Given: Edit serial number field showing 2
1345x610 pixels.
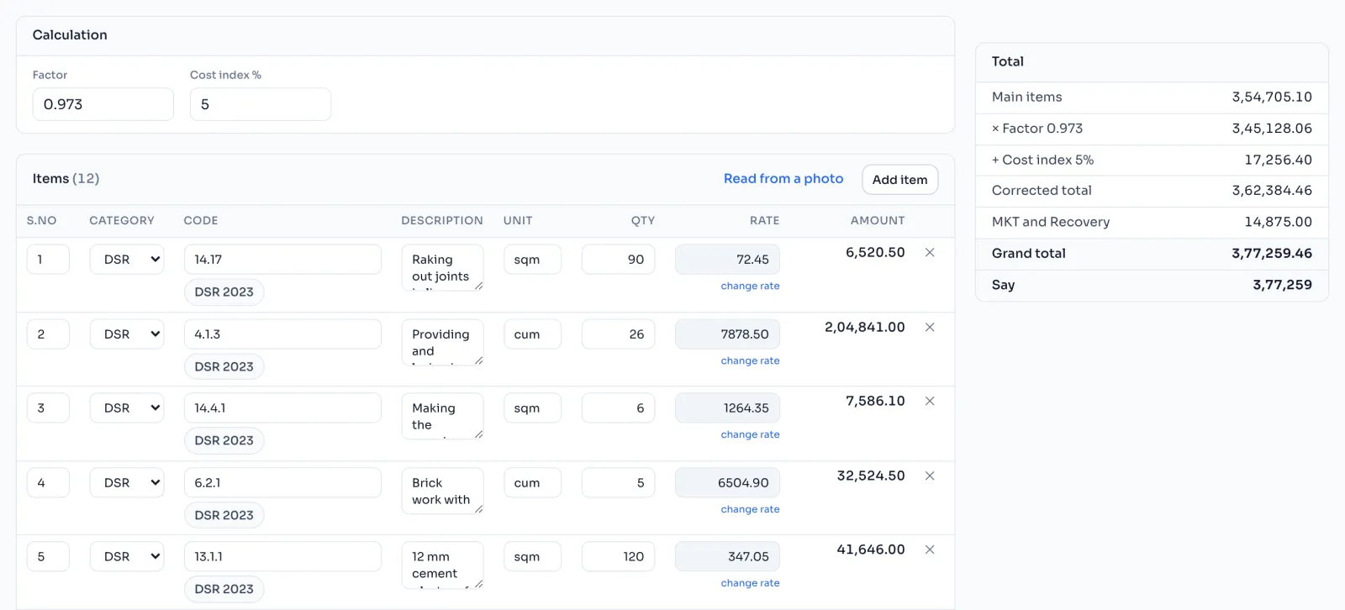Looking at the screenshot, I should tap(48, 334).
